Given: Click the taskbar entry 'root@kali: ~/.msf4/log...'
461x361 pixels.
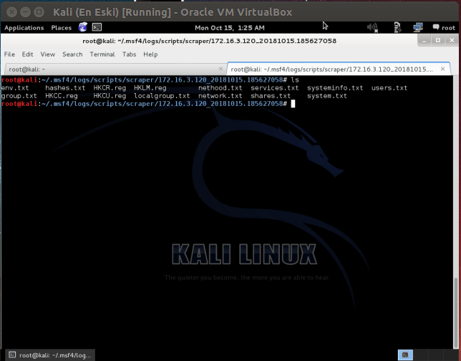Looking at the screenshot, I should pyautogui.click(x=50, y=355).
